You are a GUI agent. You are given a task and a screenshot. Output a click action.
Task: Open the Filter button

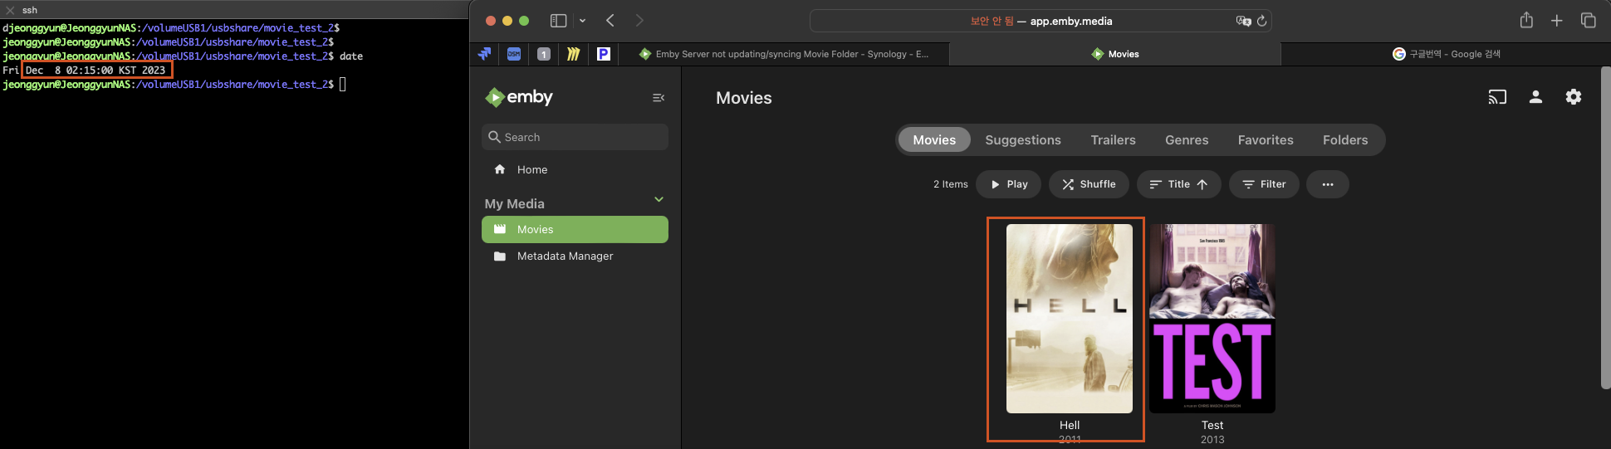point(1264,184)
